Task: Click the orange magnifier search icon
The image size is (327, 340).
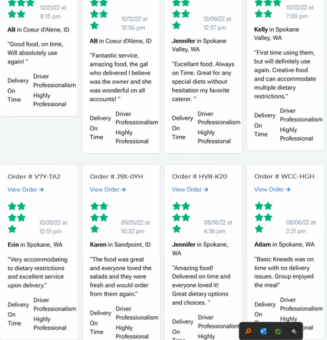Action: pos(248,331)
